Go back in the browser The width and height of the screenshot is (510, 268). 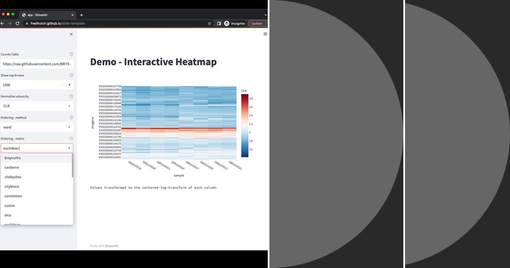coord(3,23)
